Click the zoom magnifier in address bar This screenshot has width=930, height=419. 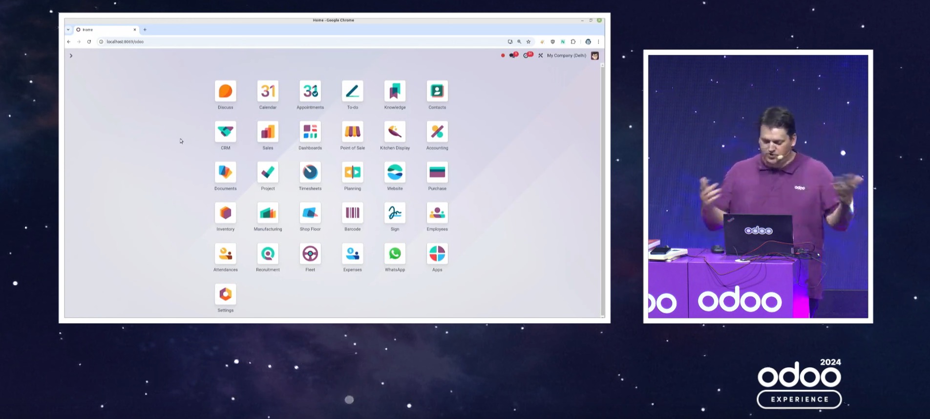[519, 42]
